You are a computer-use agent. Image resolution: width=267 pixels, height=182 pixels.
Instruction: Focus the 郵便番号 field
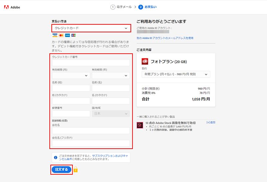[x=71, y=114]
